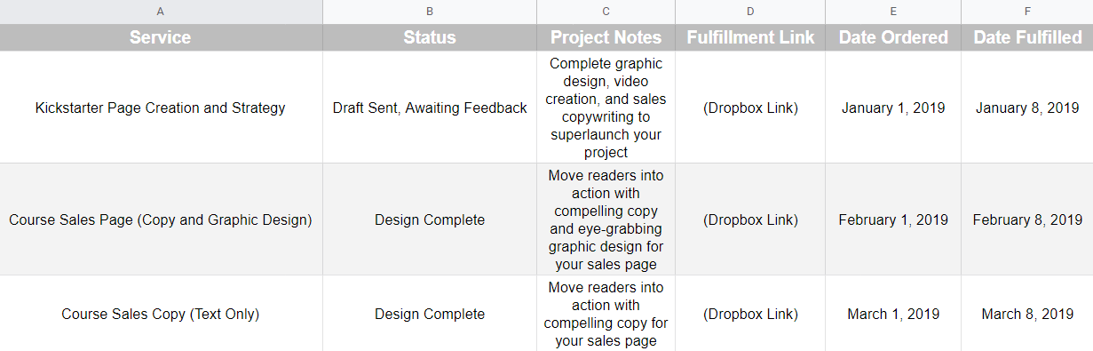
Task: Click the Date Ordered header cell
Action: pos(893,37)
